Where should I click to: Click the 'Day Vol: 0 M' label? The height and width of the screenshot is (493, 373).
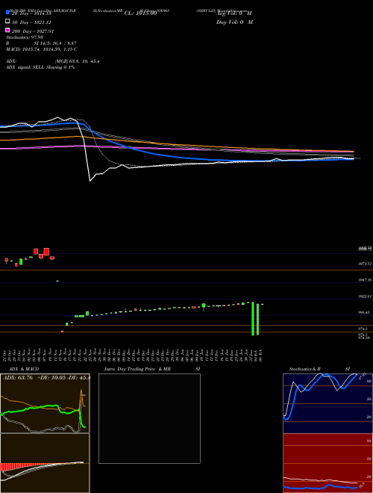pyautogui.click(x=234, y=22)
